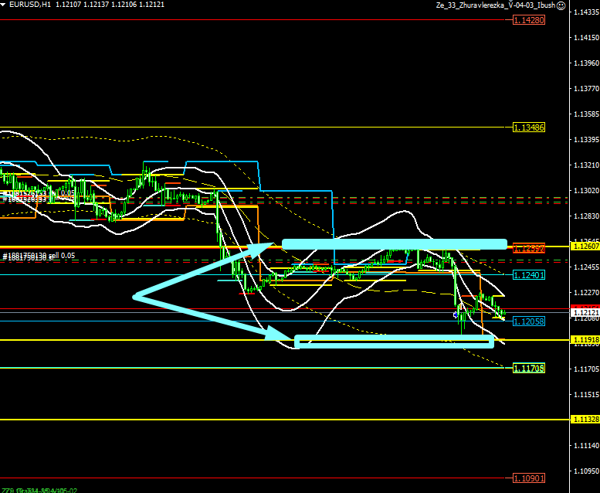The height and width of the screenshot is (493, 600).
Task: Select the EURUSD,H1 chart title text
Action: point(30,5)
